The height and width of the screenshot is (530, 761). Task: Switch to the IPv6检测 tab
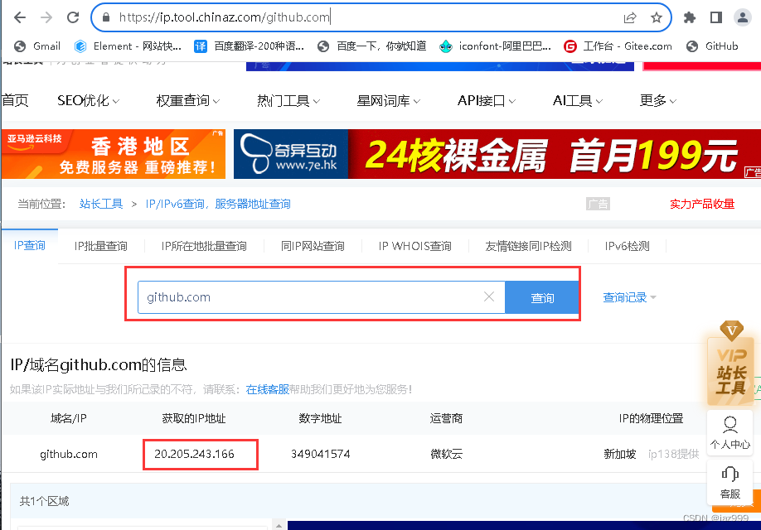(x=627, y=246)
